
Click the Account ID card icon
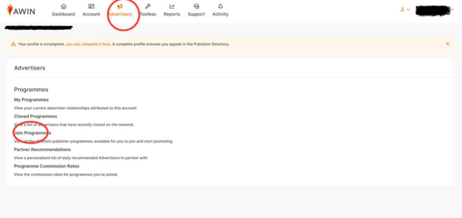coord(91,6)
